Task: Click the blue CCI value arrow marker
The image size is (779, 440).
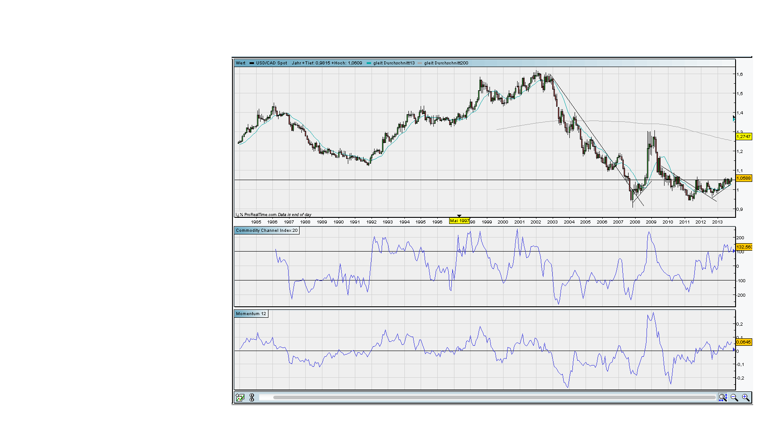Action: (x=734, y=251)
